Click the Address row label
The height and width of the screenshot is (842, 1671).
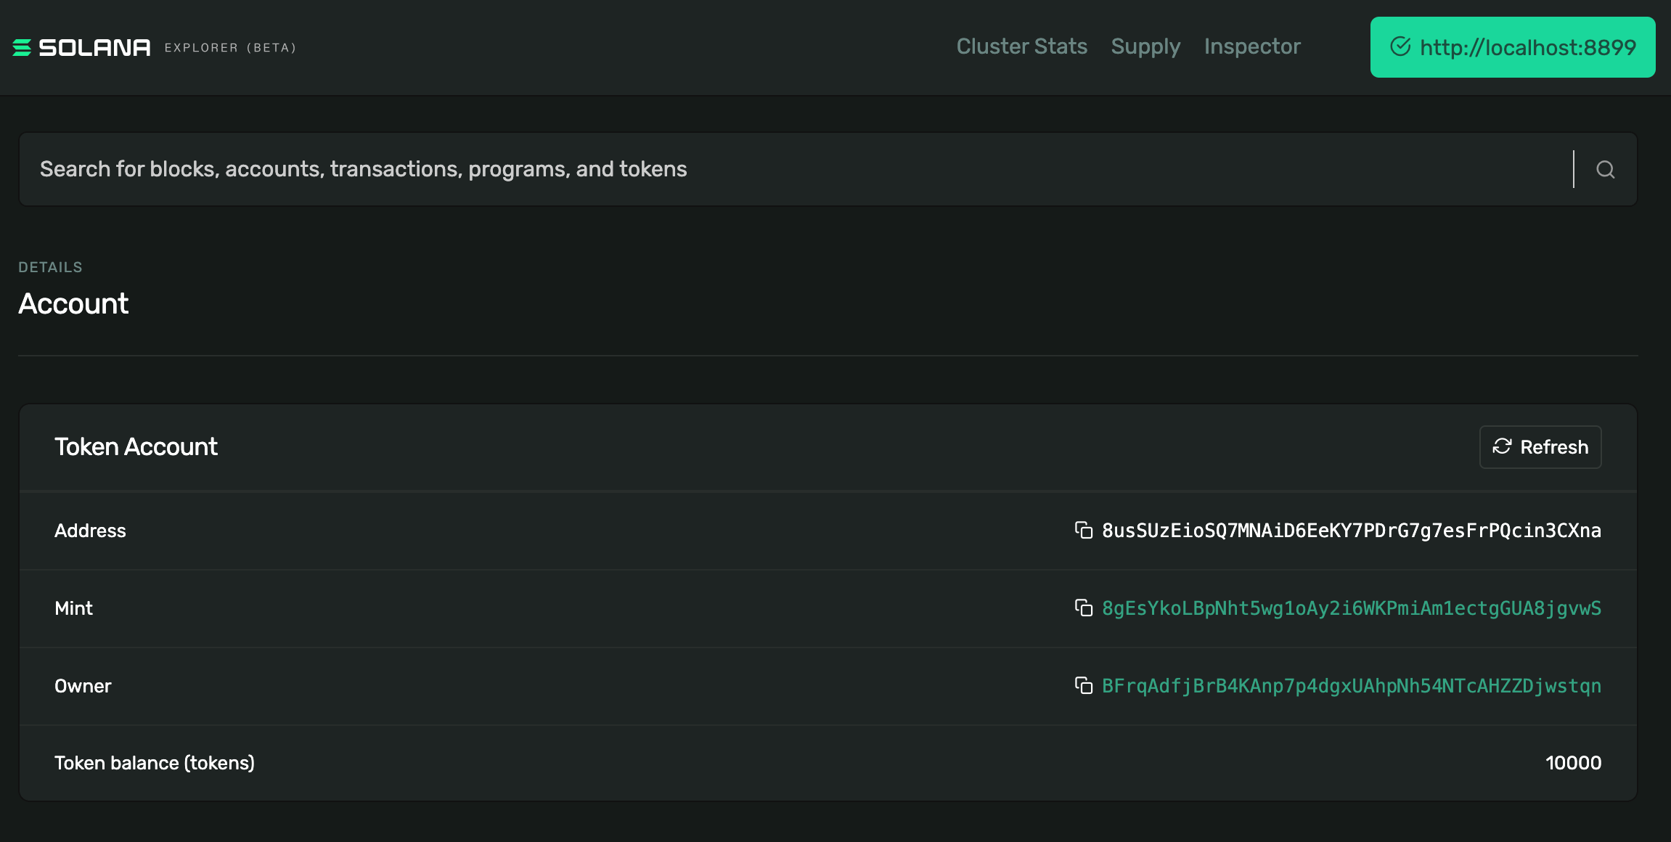pyautogui.click(x=90, y=531)
